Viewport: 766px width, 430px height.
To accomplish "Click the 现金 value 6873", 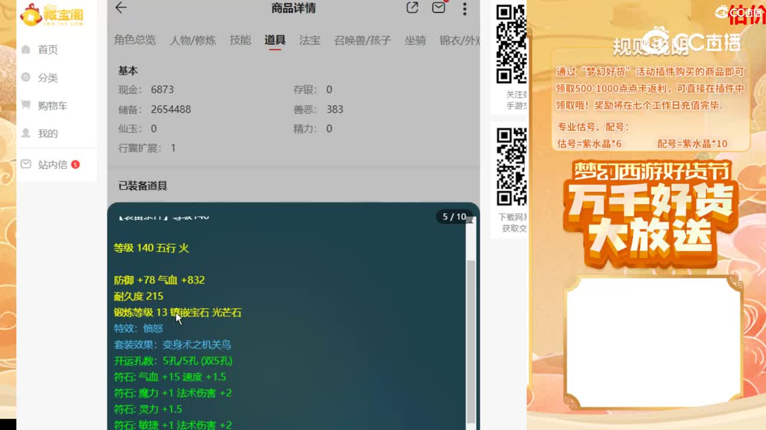I will [162, 90].
